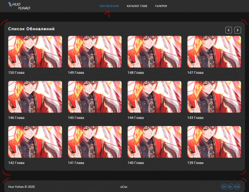
Task: Click the '143 Глава' caption text
Action: click(195, 118)
